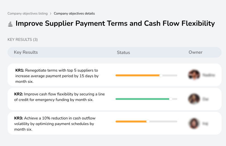Click the Status column header
Image resolution: width=226 pixels, height=146 pixels.
123,53
